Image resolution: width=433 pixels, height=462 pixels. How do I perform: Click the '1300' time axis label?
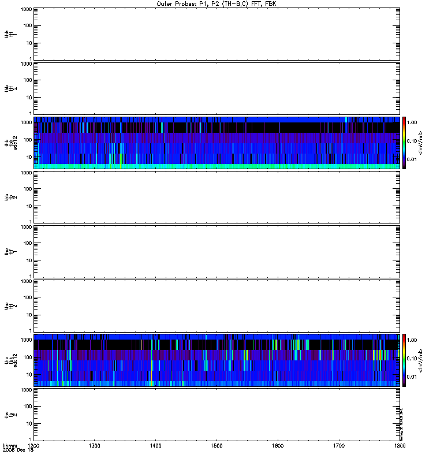pos(94,445)
